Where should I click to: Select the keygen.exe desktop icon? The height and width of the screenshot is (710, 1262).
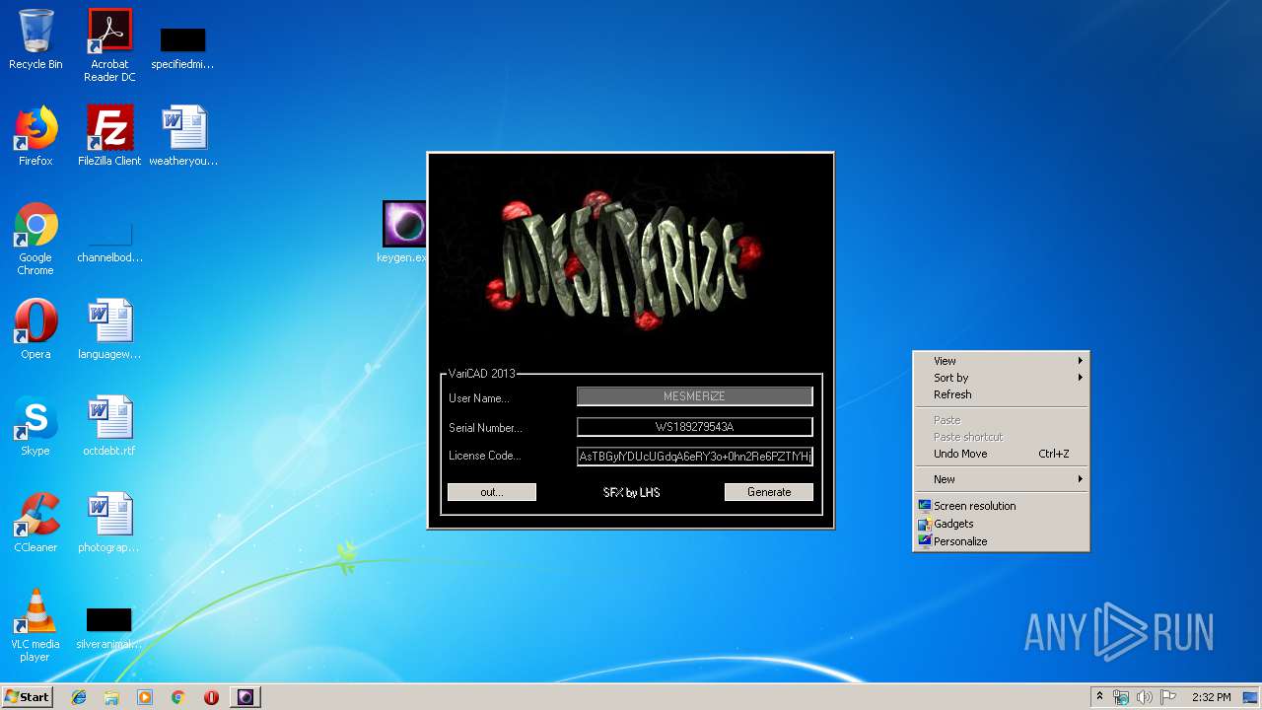404,233
